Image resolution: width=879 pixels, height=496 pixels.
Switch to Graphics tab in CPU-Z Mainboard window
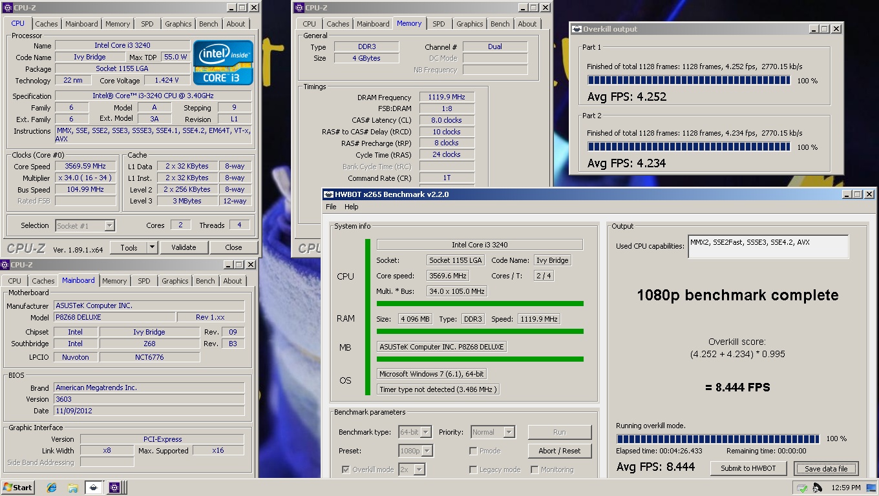pos(175,281)
